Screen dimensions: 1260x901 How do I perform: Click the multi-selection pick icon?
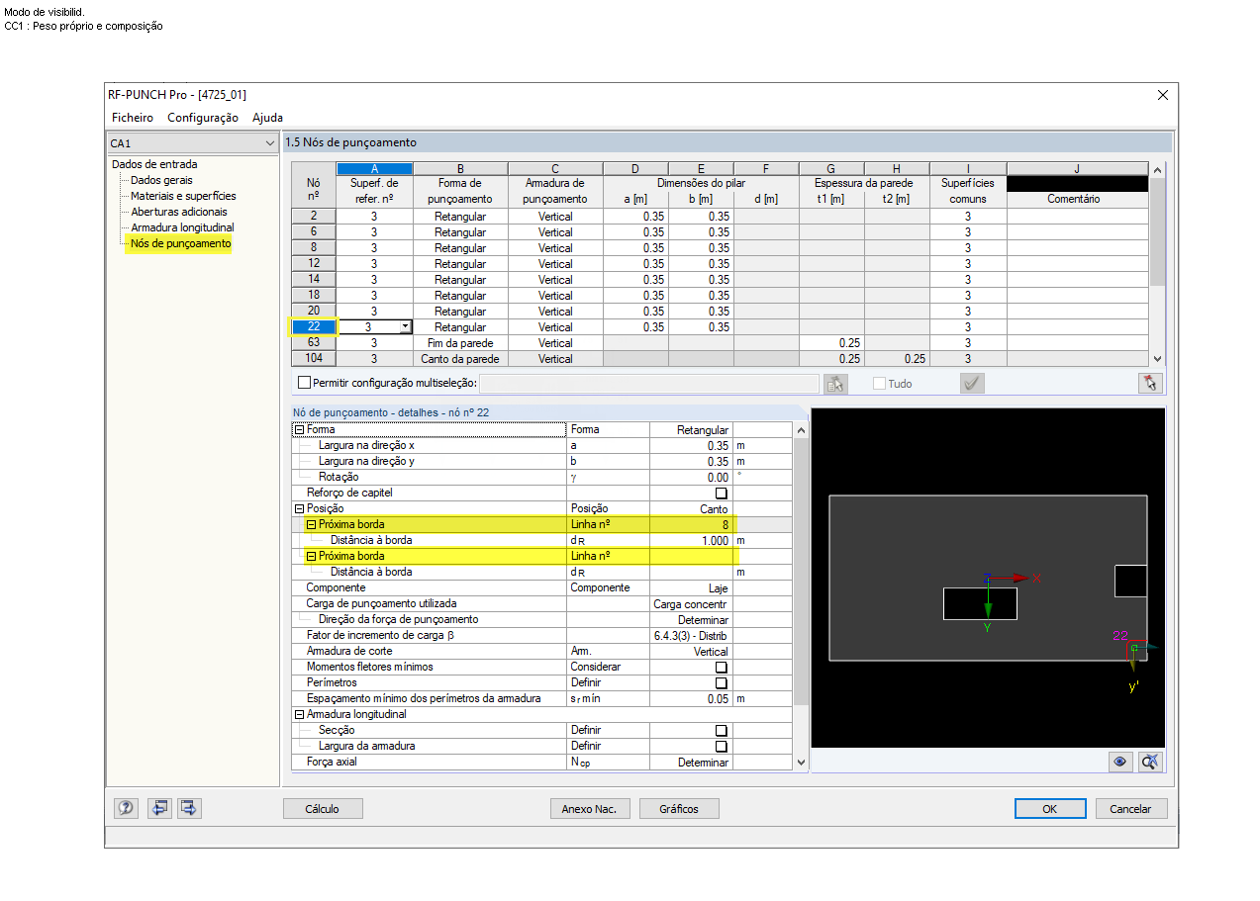pos(835,383)
